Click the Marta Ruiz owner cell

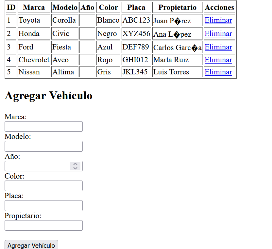pos(171,60)
